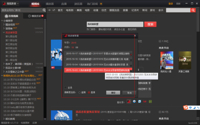The image size is (200, 125).
Task: Open the 电视剧 menu item
Action: click(x=70, y=10)
